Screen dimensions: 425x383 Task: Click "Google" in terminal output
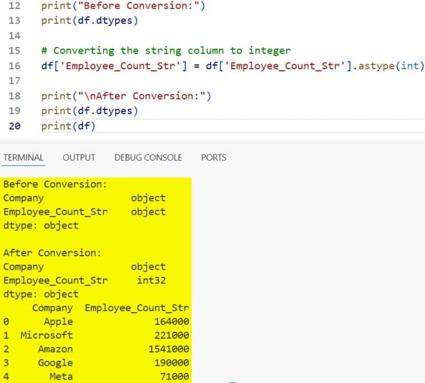pyautogui.click(x=55, y=363)
